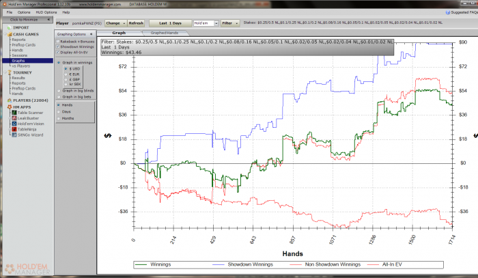
Task: Open Table Scanner app icon
Action: (x=14, y=113)
